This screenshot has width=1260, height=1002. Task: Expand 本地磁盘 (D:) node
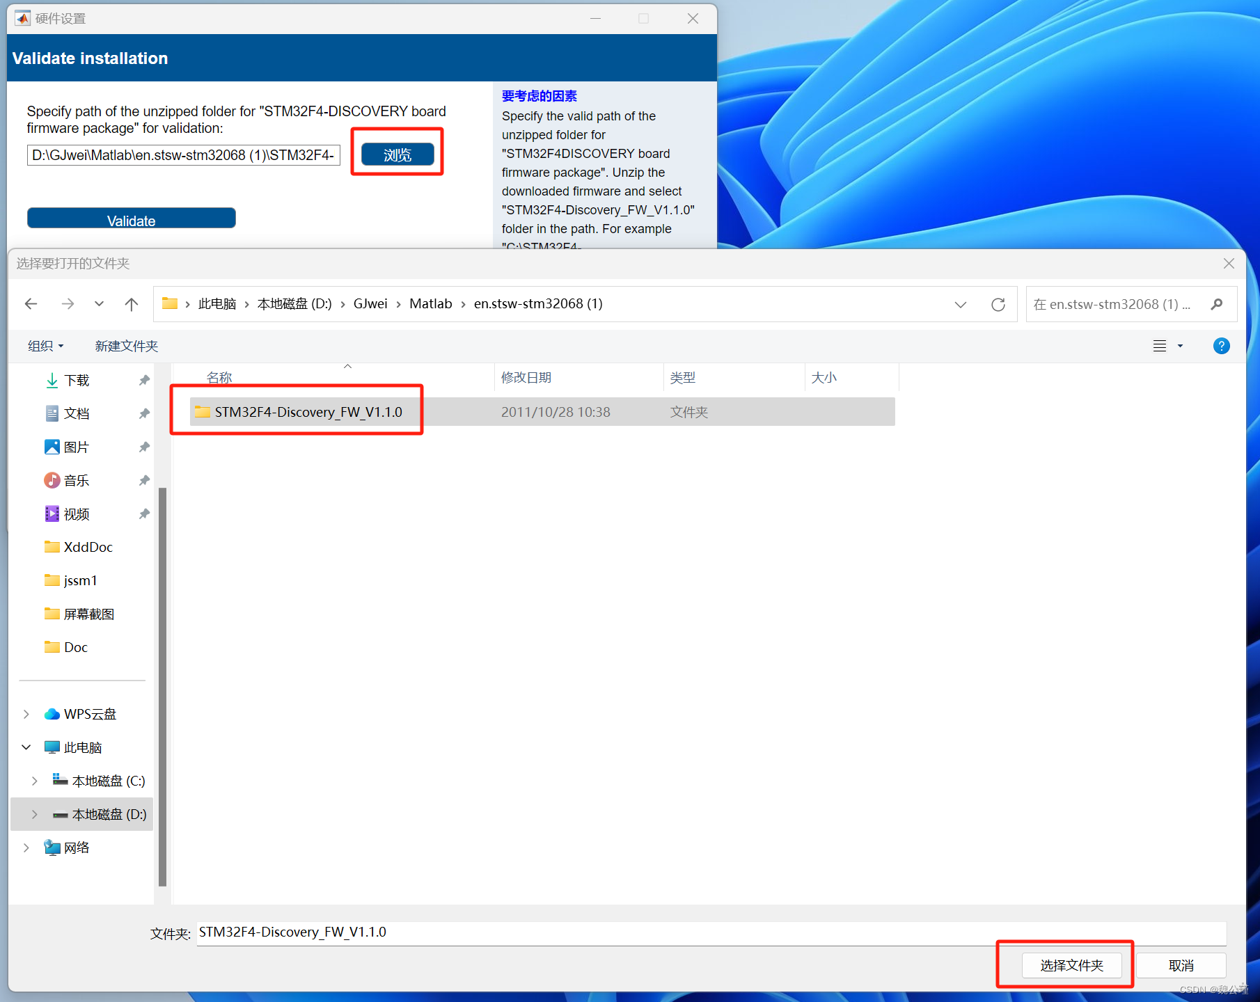click(35, 814)
